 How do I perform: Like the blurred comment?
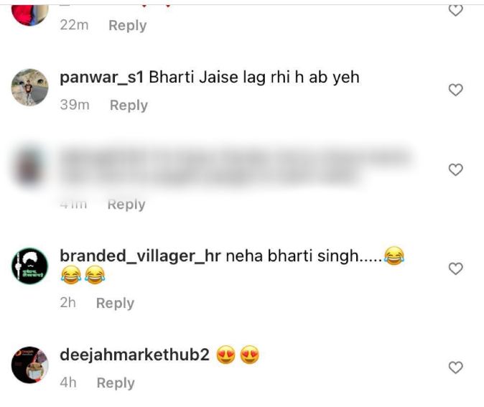click(x=455, y=169)
